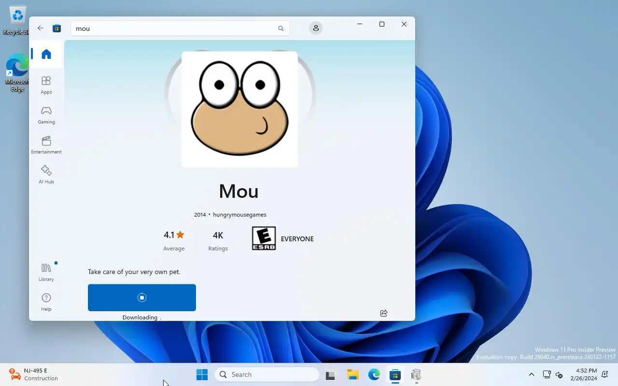The width and height of the screenshot is (618, 386).
Task: Click the network icon in system tray
Action: pos(547,374)
